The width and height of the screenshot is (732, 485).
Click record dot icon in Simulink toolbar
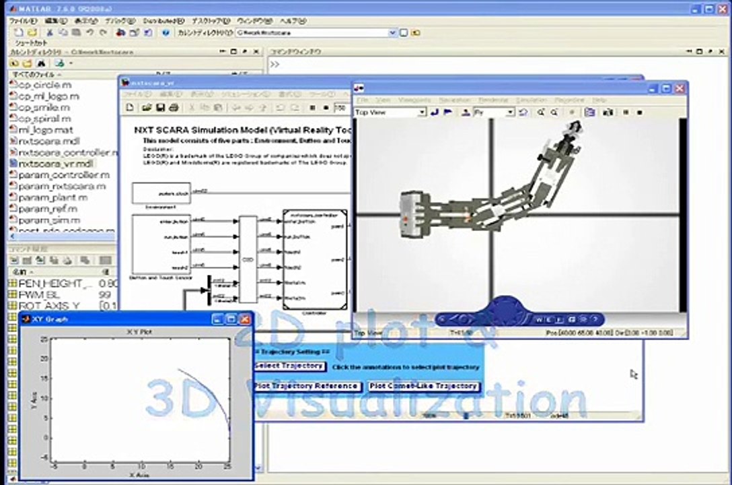pos(326,108)
